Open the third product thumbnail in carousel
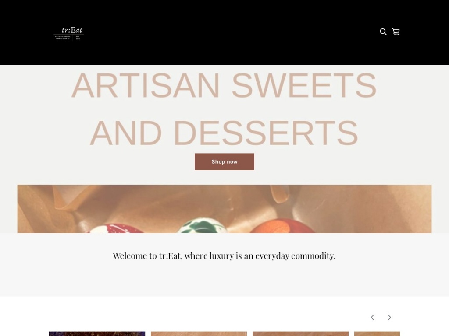Screen dimensions: 449x336 click(x=301, y=334)
